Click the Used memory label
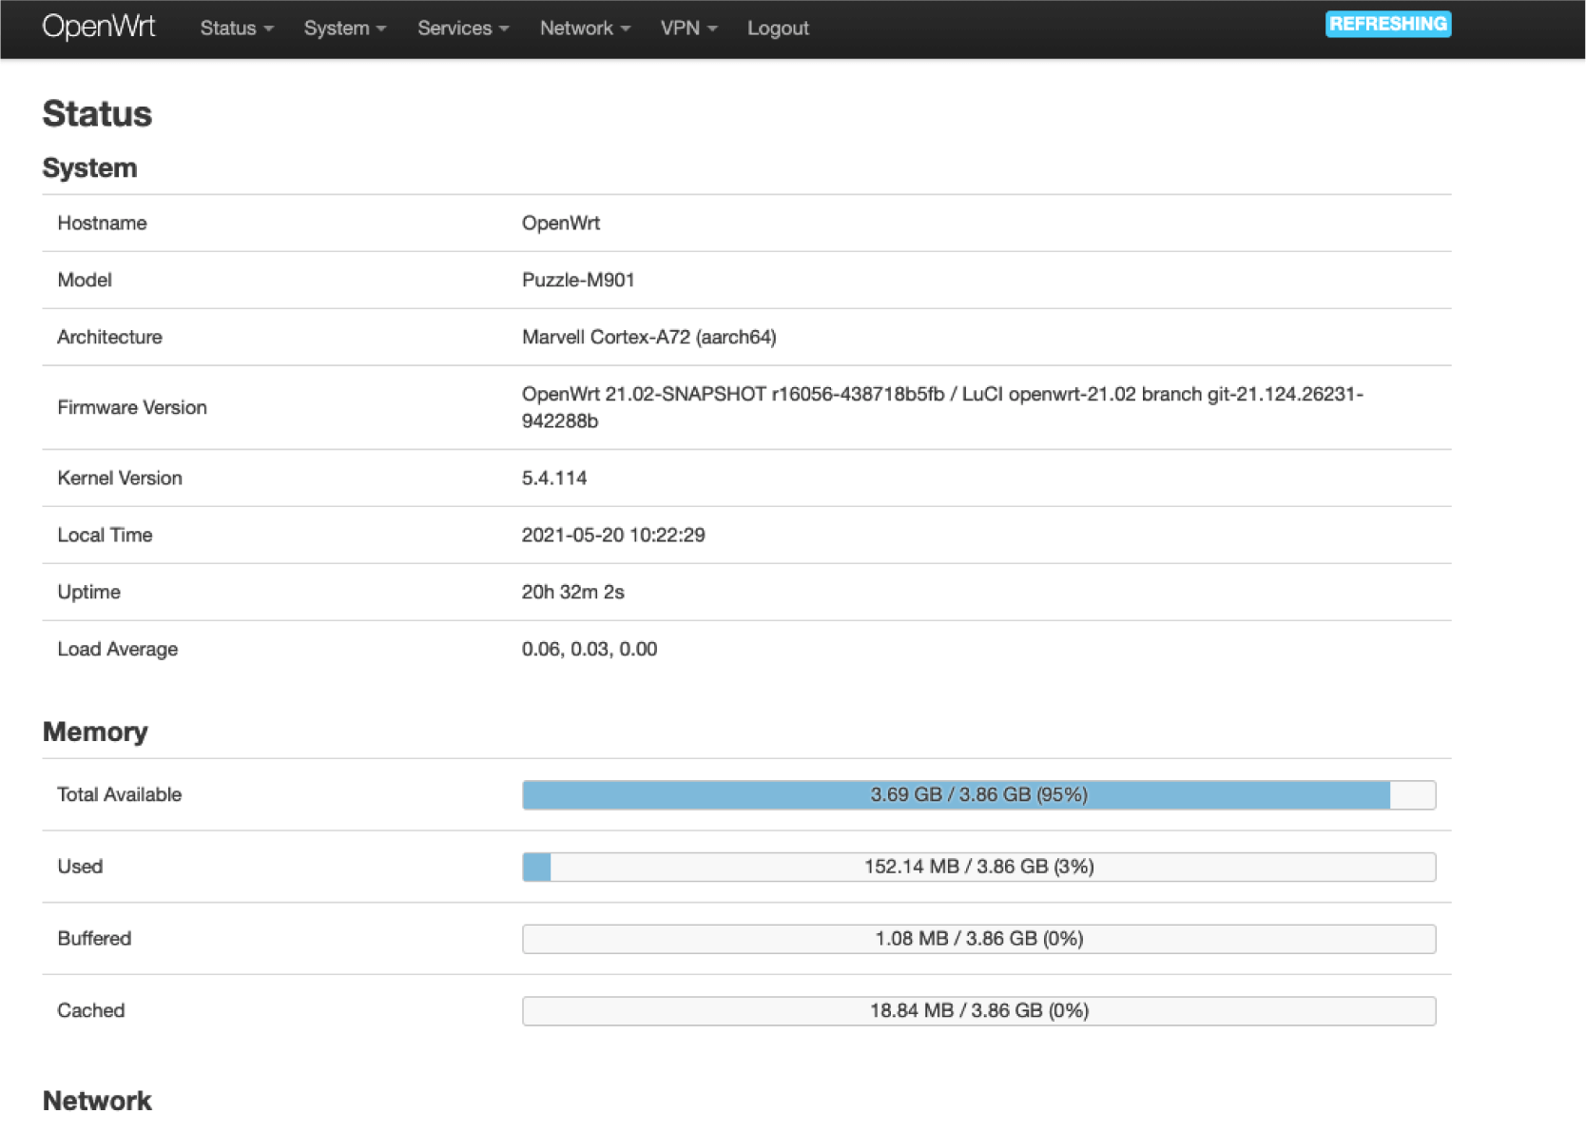The height and width of the screenshot is (1133, 1586). (x=80, y=867)
